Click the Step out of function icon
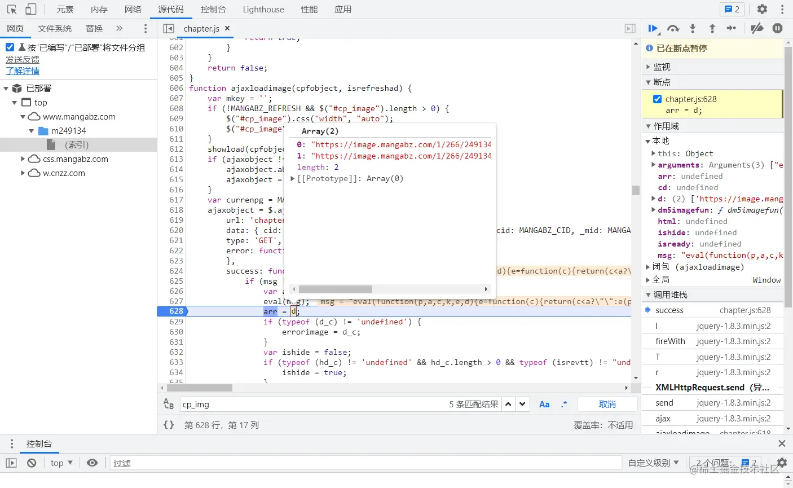Image resolution: width=793 pixels, height=488 pixels. pyautogui.click(x=712, y=28)
